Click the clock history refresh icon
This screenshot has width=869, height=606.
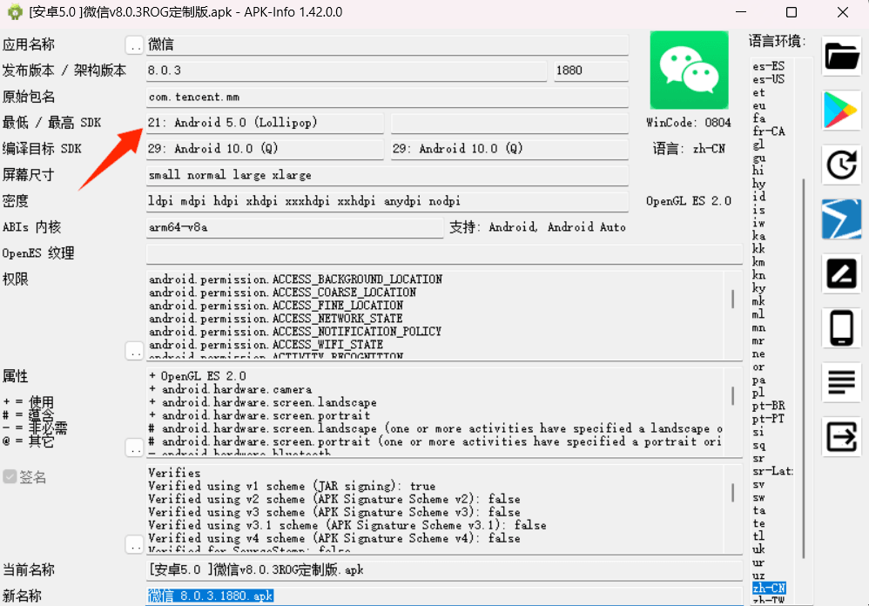coord(841,165)
